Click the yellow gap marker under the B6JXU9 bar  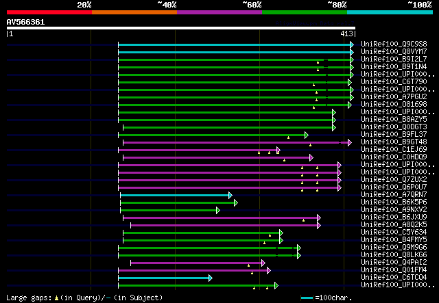click(303, 221)
